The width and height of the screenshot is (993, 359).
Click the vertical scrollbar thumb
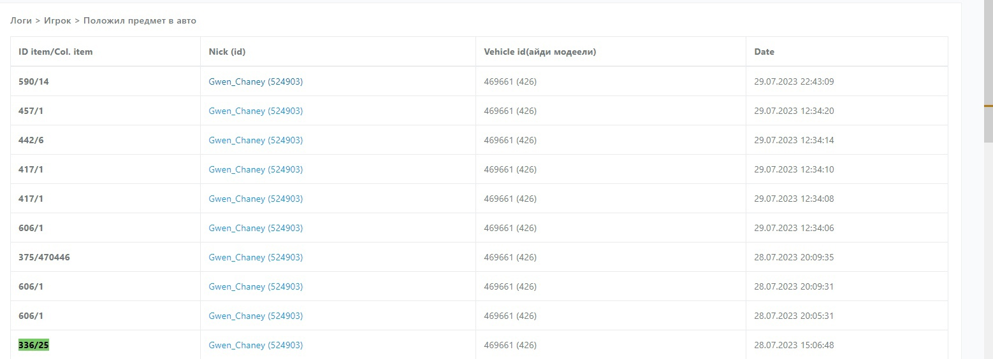[988, 70]
